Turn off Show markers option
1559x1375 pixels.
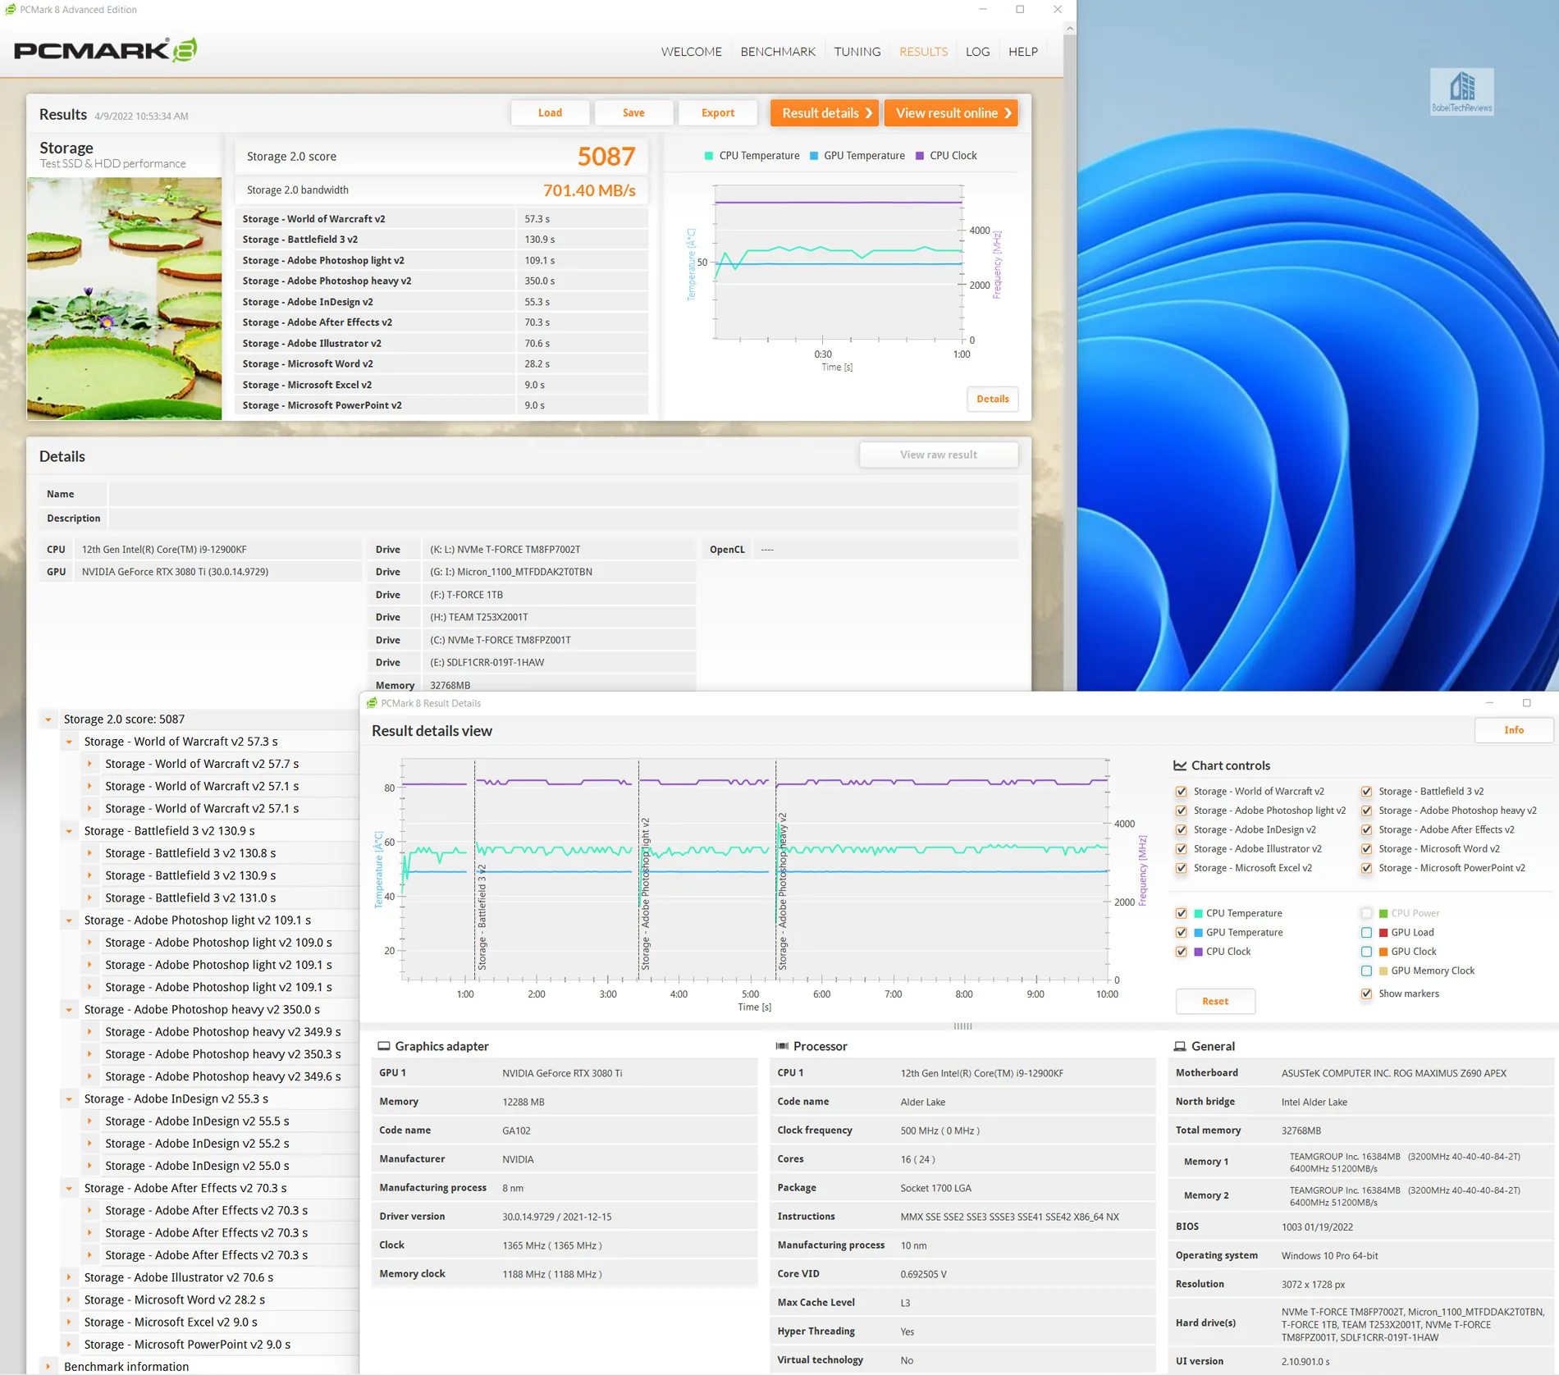tap(1366, 994)
